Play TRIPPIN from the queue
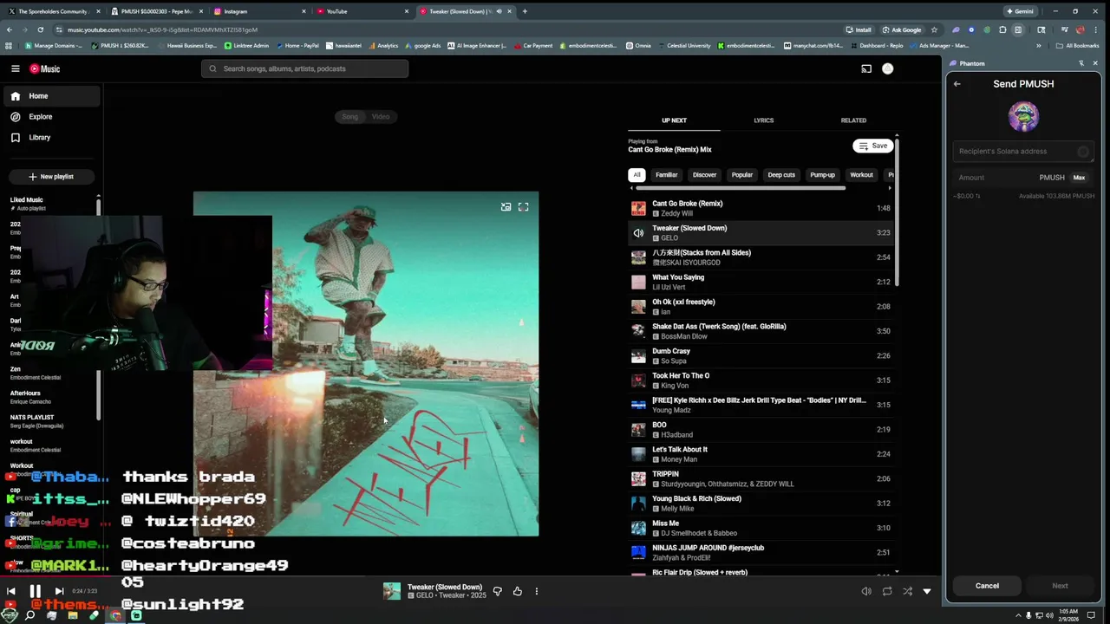1110x624 pixels. click(762, 478)
